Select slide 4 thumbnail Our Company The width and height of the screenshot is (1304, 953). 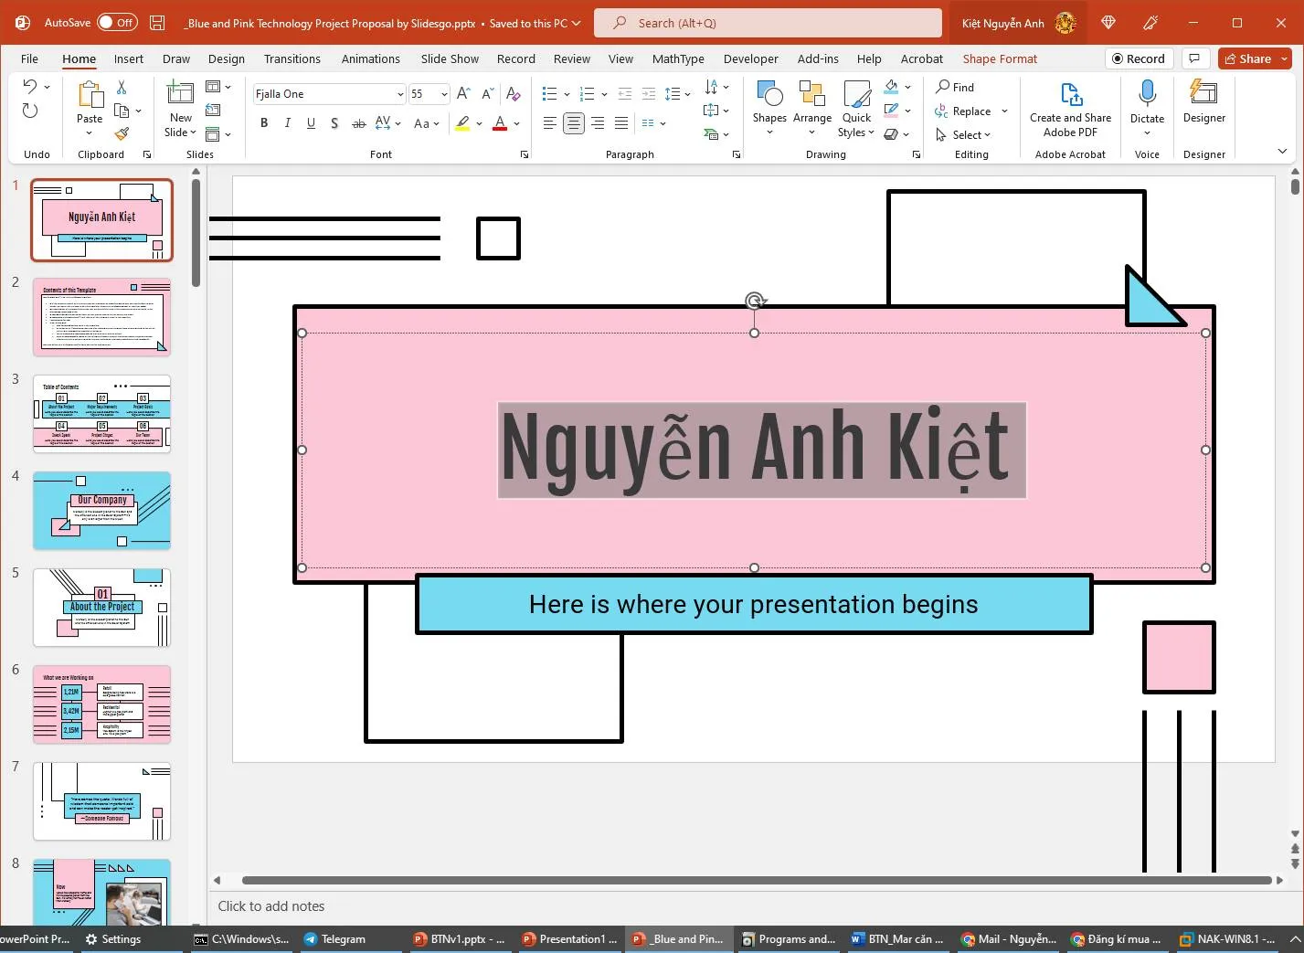(x=101, y=511)
